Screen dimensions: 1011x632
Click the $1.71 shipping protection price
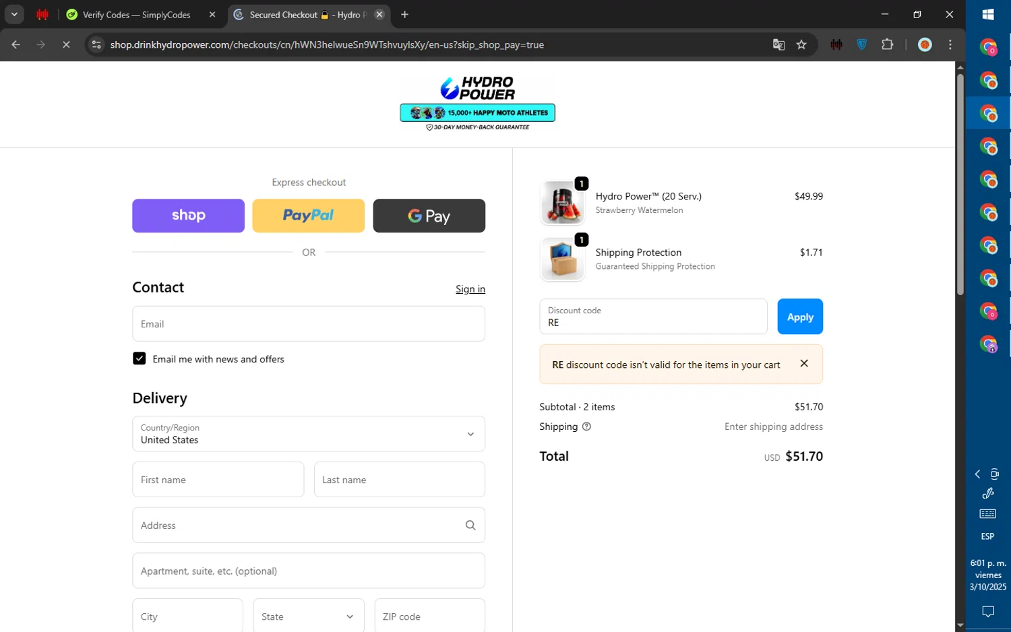(x=811, y=253)
